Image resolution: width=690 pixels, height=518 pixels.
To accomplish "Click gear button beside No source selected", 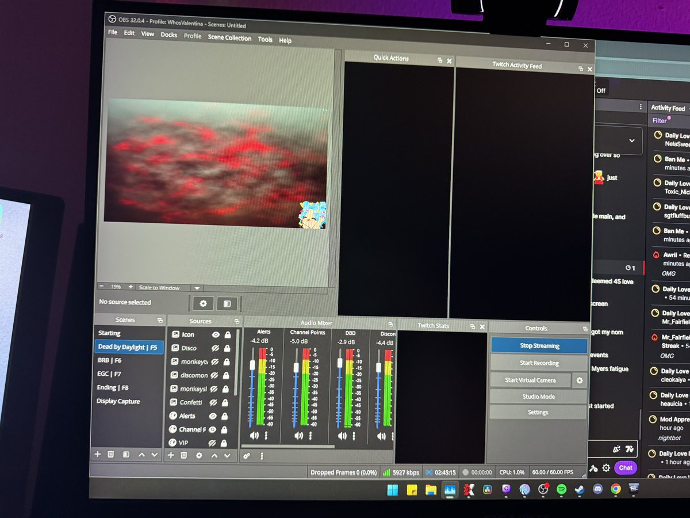I will [203, 303].
